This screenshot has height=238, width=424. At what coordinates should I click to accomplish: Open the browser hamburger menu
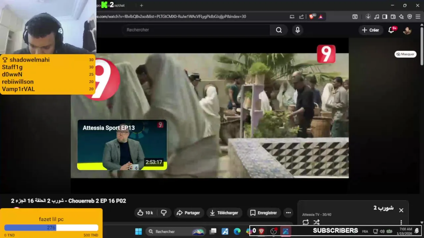[x=418, y=17]
